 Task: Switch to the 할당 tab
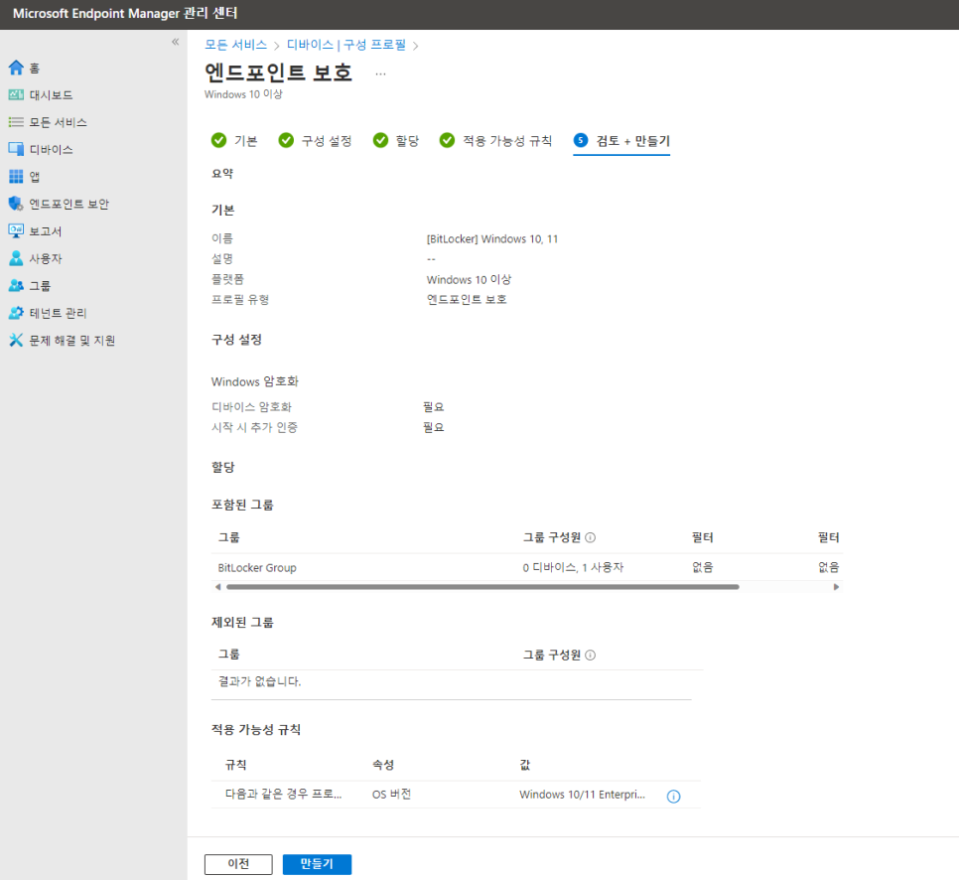(x=396, y=141)
